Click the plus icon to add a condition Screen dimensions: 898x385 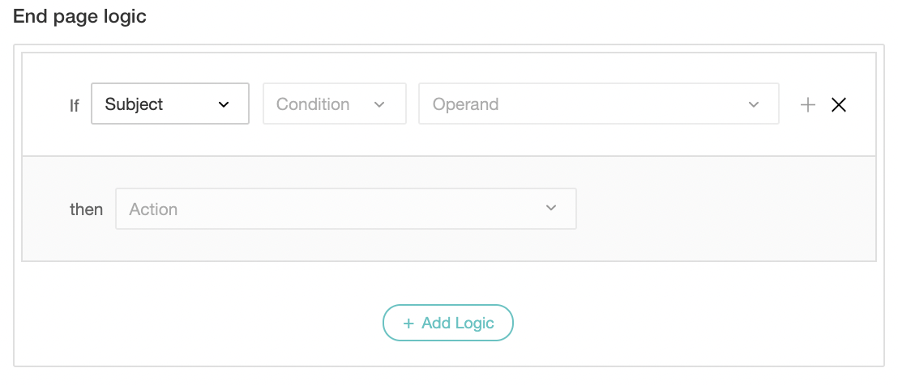[x=807, y=105]
